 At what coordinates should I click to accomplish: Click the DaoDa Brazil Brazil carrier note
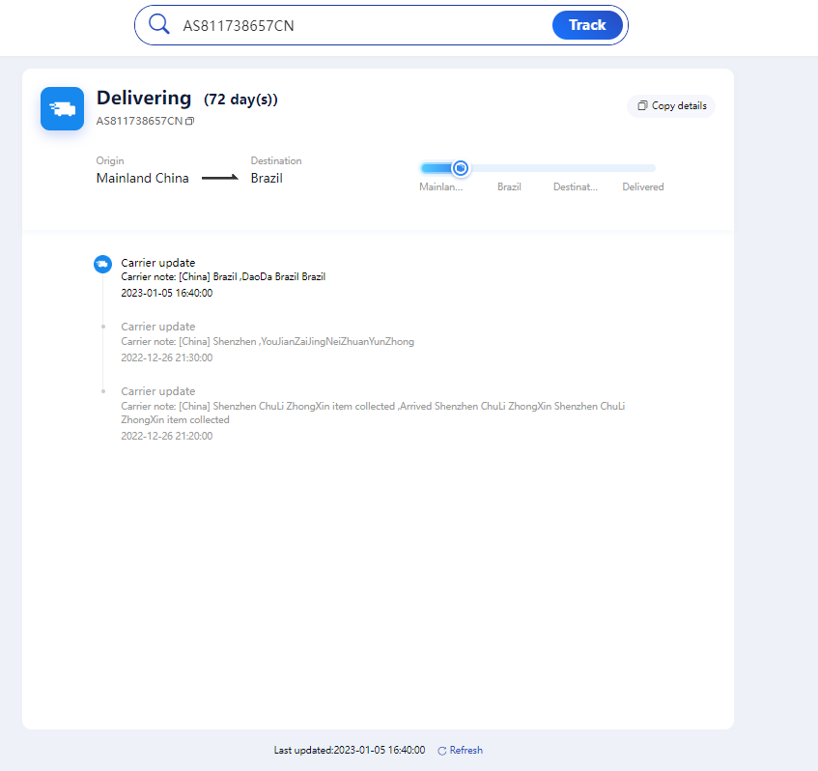coord(223,276)
